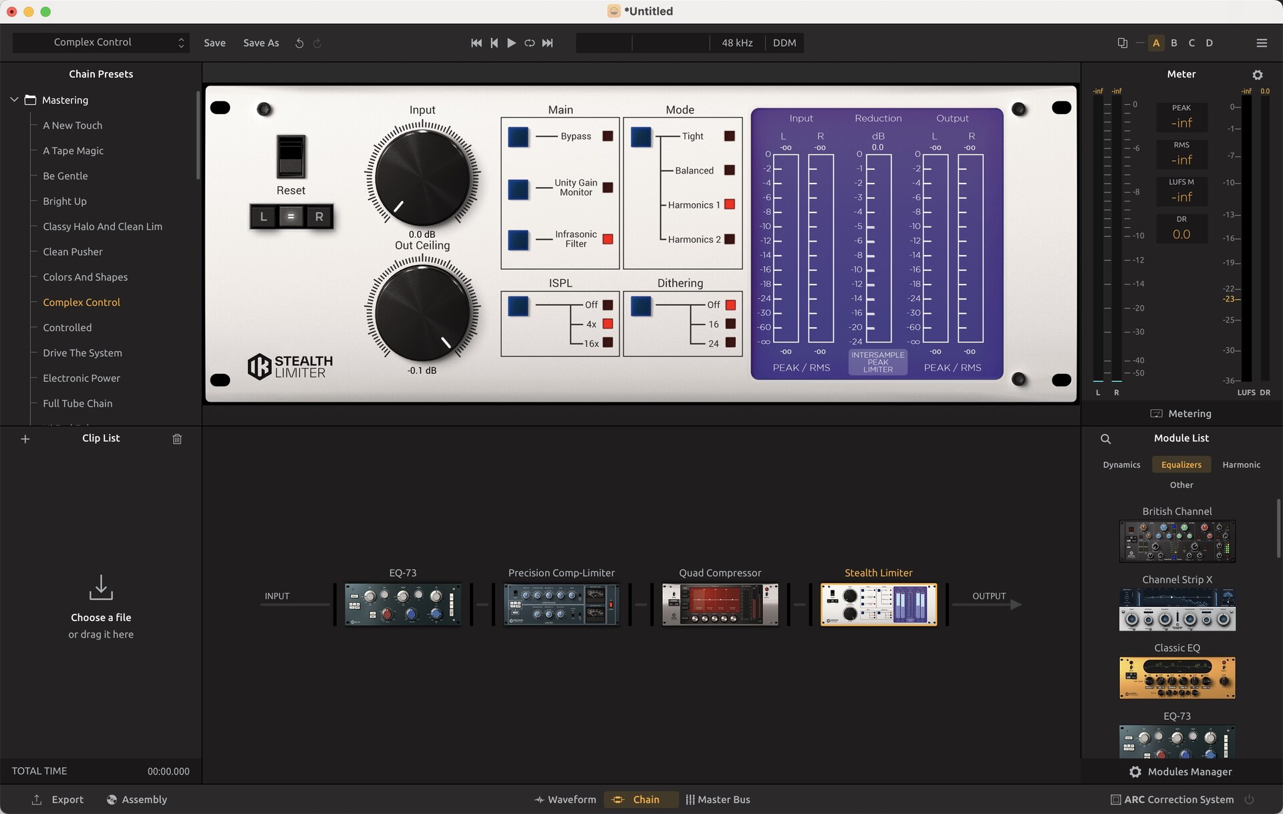Select the British Channel module thumbnail

click(x=1177, y=541)
